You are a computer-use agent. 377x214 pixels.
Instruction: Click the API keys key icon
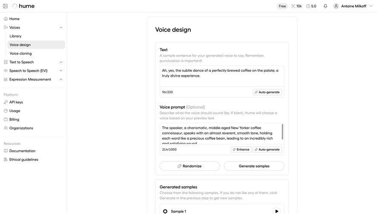click(6, 102)
